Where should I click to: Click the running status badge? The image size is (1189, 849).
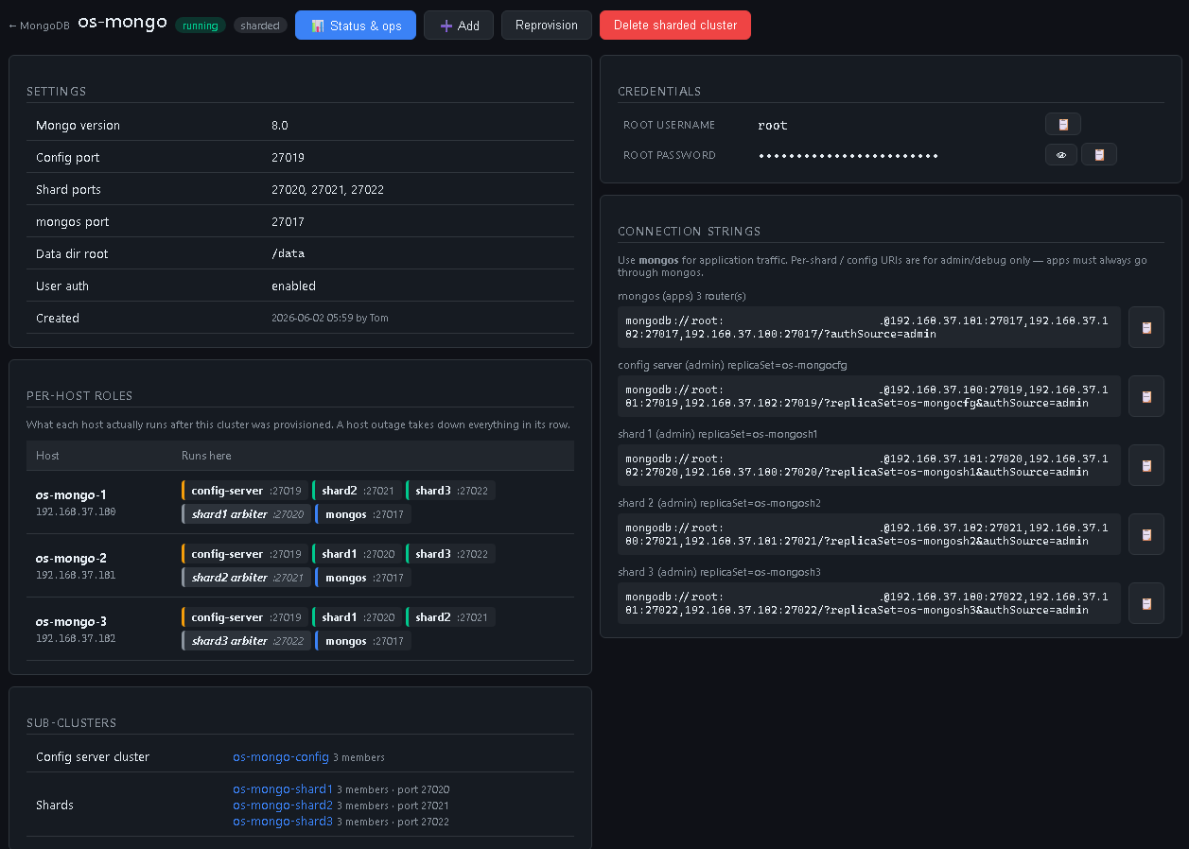point(201,26)
